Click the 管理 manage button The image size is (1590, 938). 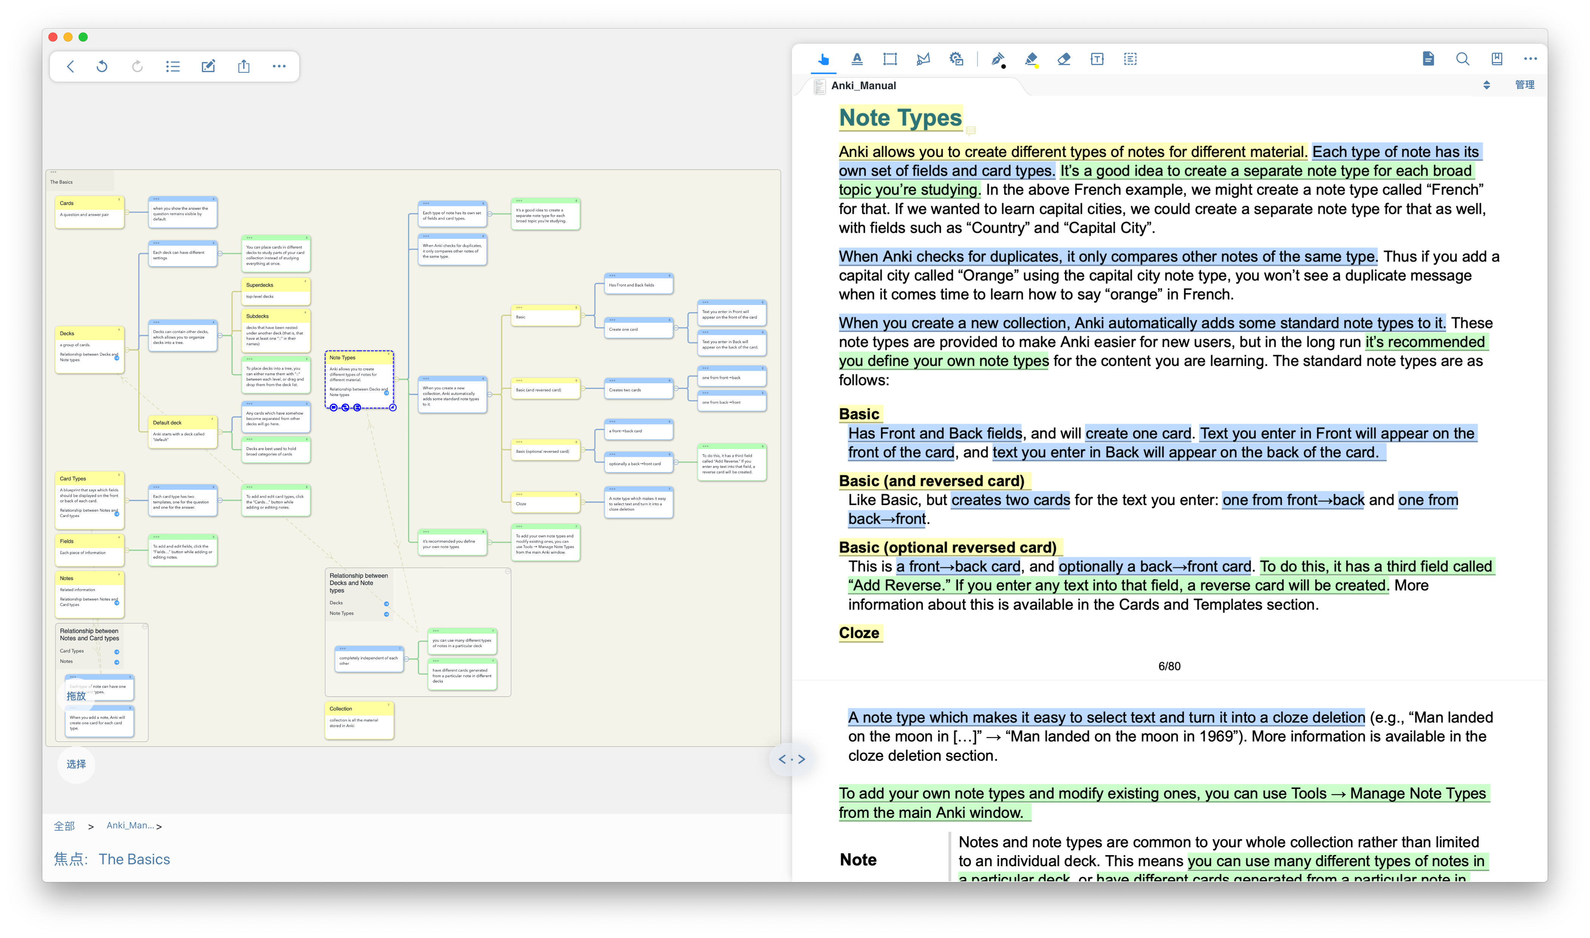pyautogui.click(x=1524, y=85)
